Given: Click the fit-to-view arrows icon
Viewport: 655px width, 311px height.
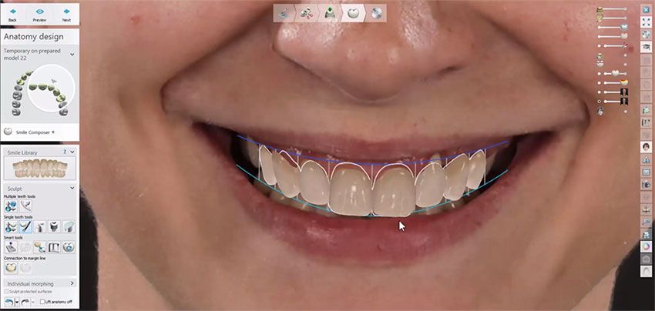Looking at the screenshot, I should [646, 22].
